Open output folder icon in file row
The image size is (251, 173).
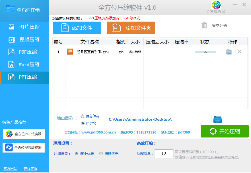[229, 52]
